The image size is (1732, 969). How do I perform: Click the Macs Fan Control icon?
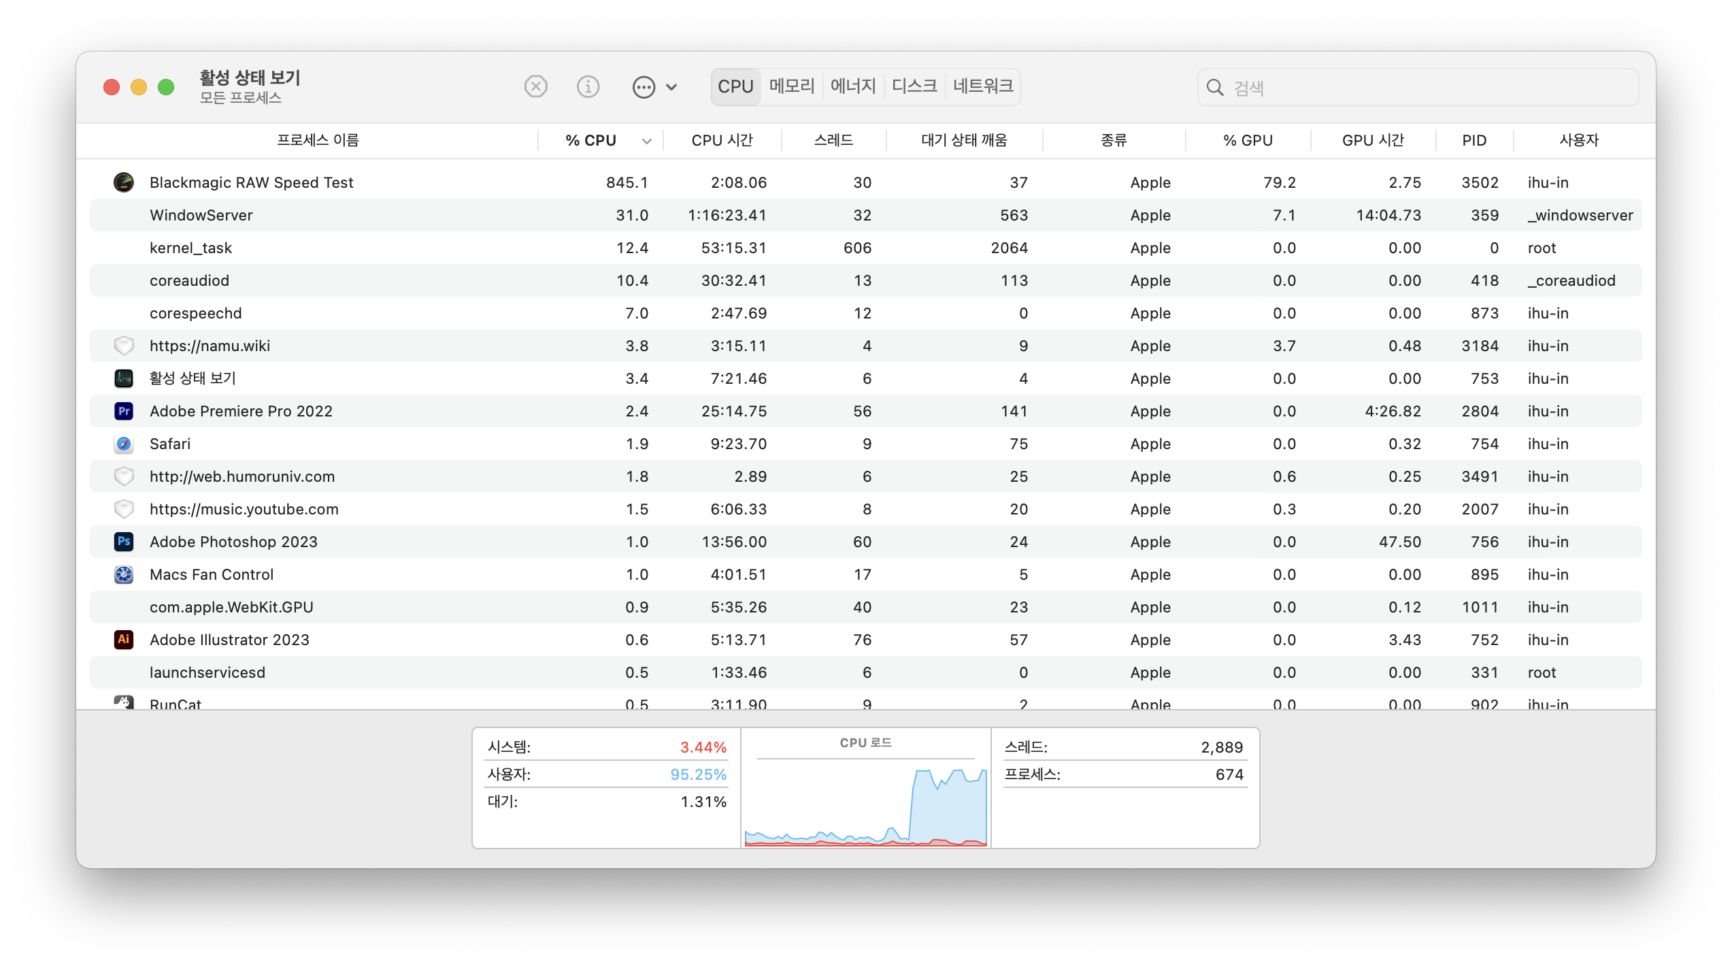(123, 574)
